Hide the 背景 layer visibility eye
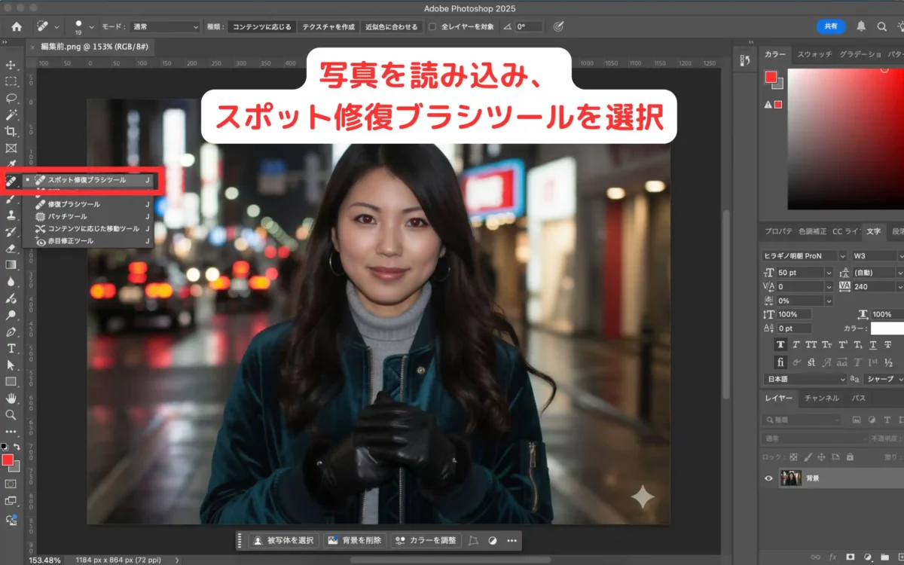 768,478
